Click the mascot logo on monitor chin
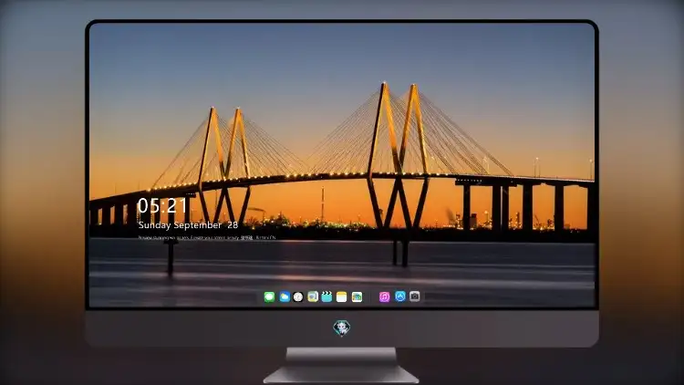684x385 pixels. (342, 328)
